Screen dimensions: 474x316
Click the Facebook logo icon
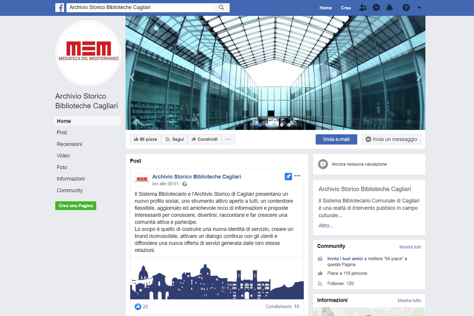(x=60, y=8)
